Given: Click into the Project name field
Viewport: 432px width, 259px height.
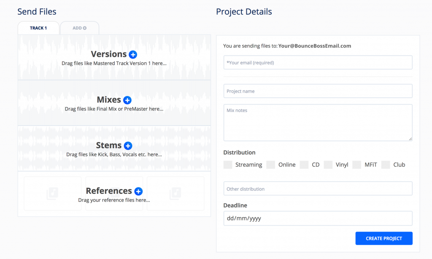Looking at the screenshot, I should coord(318,91).
